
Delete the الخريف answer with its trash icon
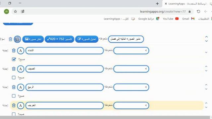14,105
